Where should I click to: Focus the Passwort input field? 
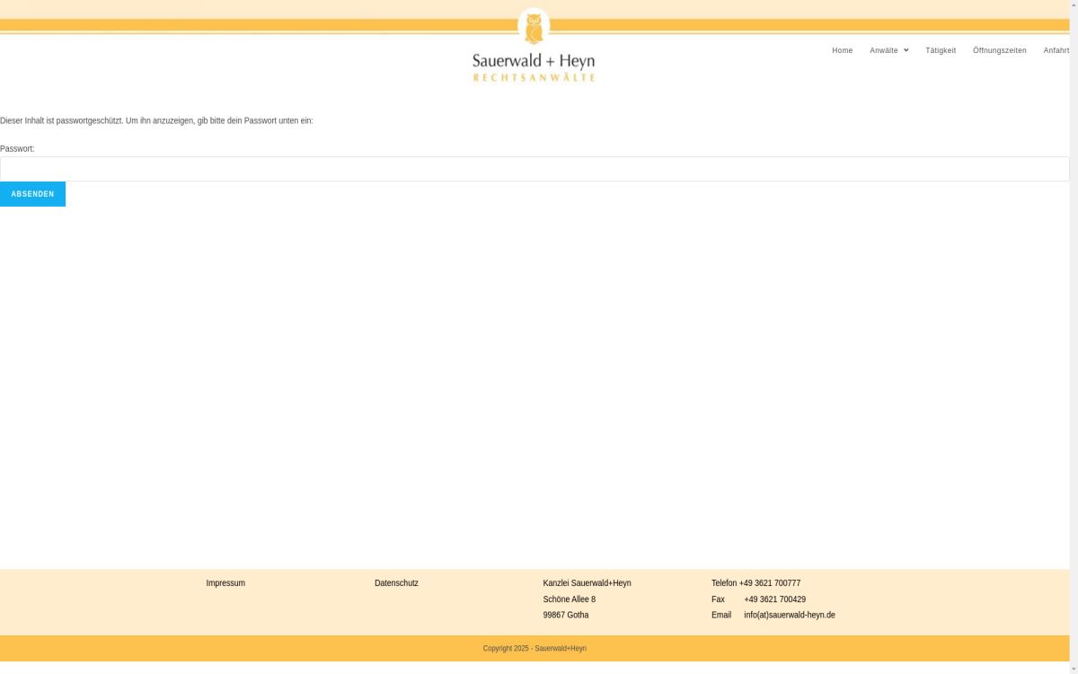tap(535, 169)
